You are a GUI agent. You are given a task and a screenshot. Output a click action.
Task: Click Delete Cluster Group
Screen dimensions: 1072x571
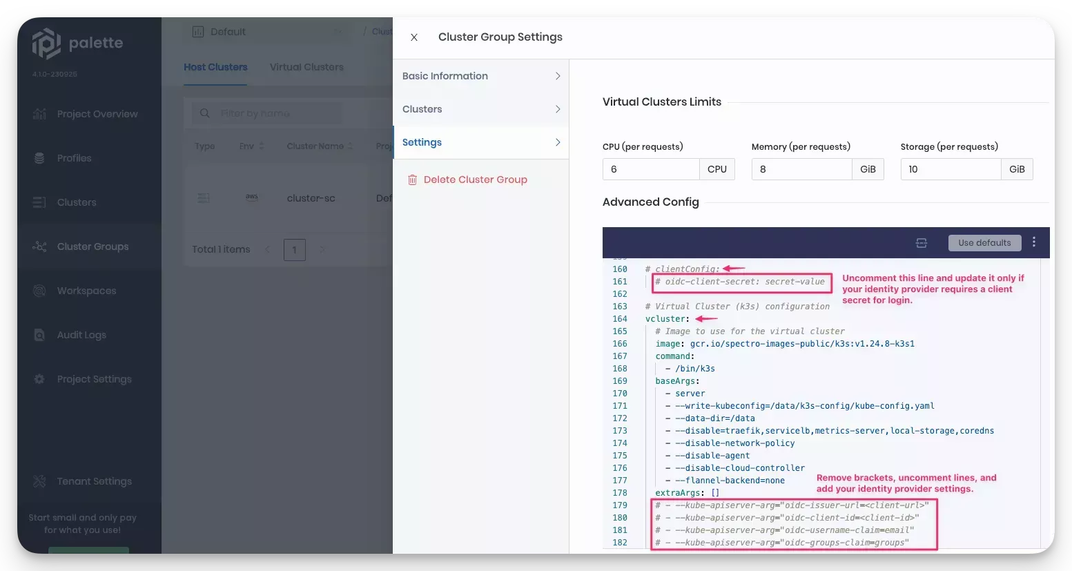tap(475, 180)
